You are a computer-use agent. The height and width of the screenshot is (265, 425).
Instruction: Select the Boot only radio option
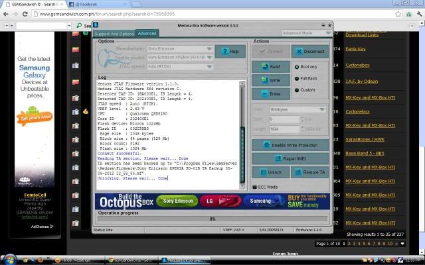coord(305,66)
